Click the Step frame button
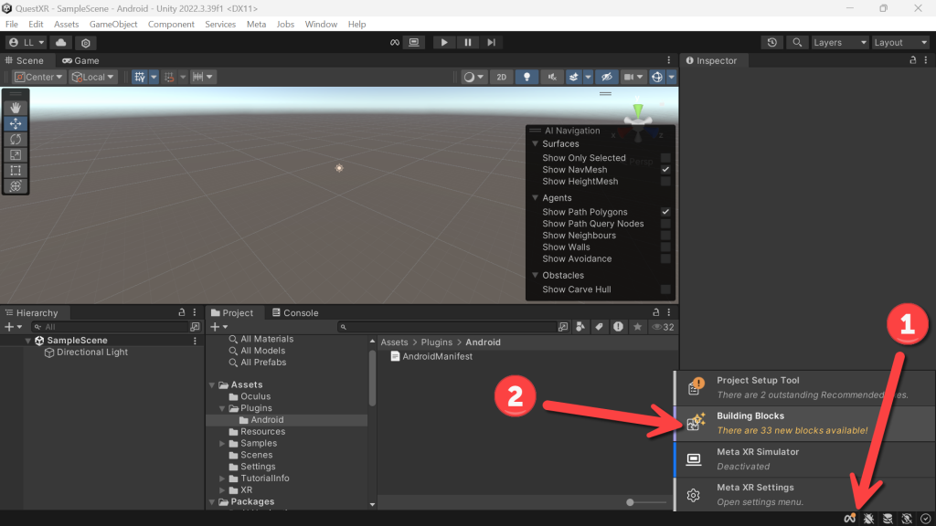Screen dimensions: 936x526 tap(491, 42)
